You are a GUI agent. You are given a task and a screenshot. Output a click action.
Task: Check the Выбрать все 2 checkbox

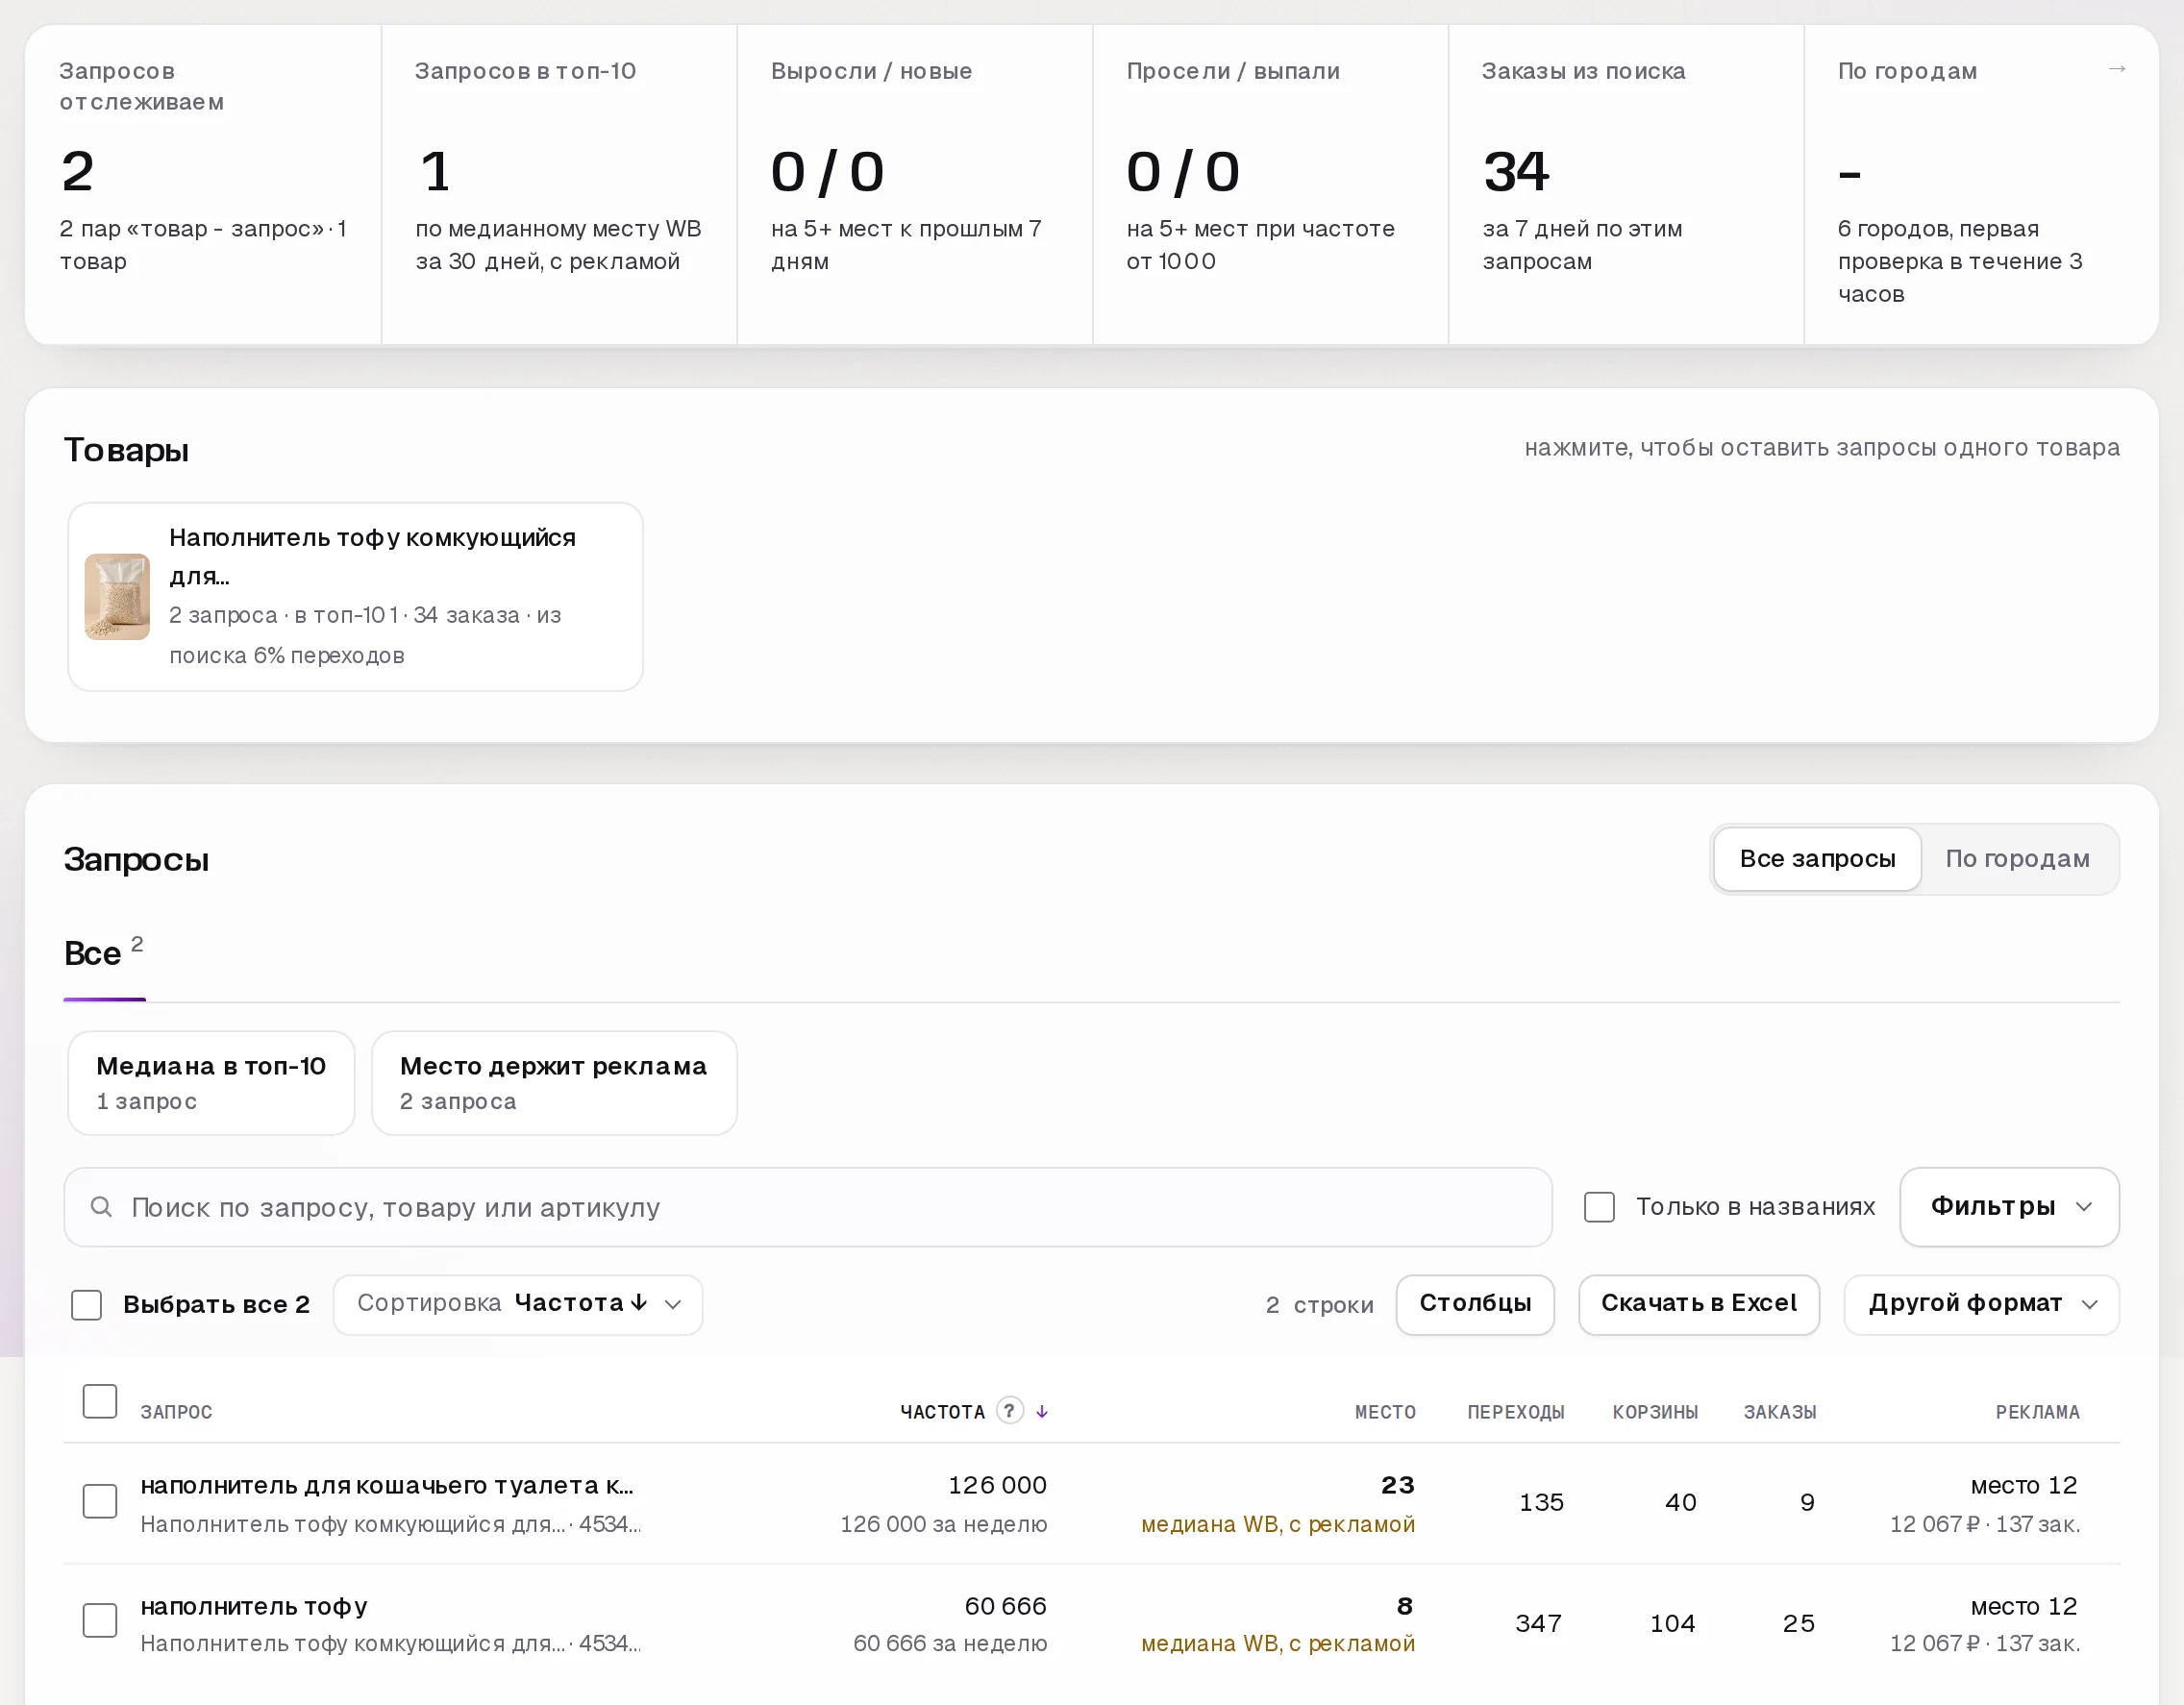[x=87, y=1304]
